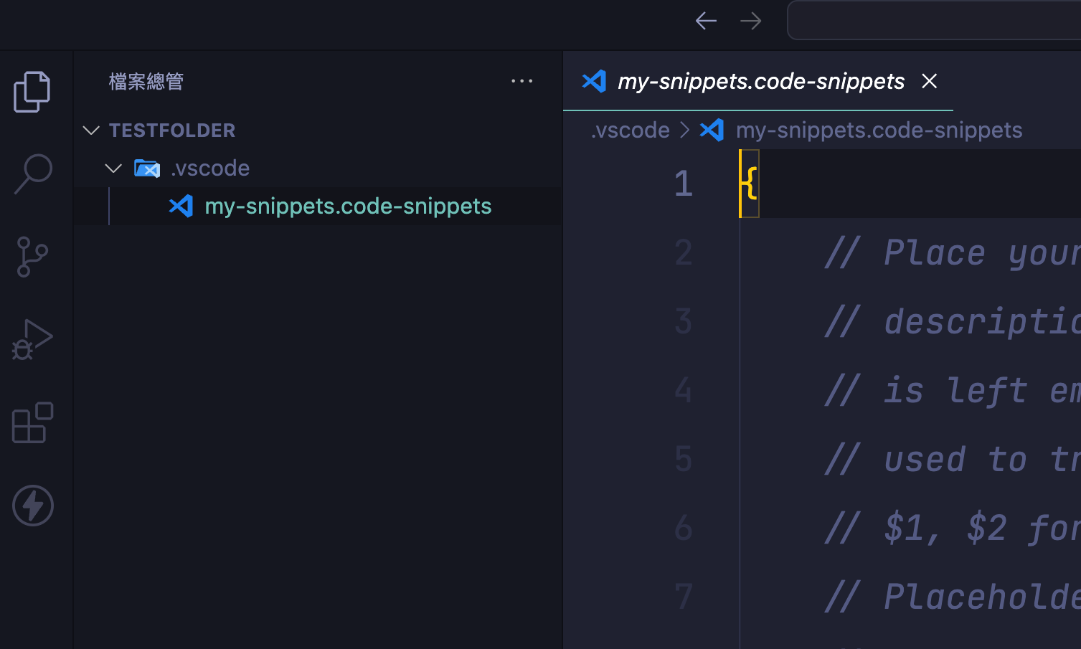Close the my-snippets.code-snippets tab
1081x649 pixels.
point(929,81)
